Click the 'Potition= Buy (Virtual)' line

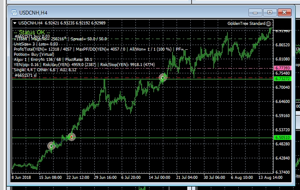point(34,54)
